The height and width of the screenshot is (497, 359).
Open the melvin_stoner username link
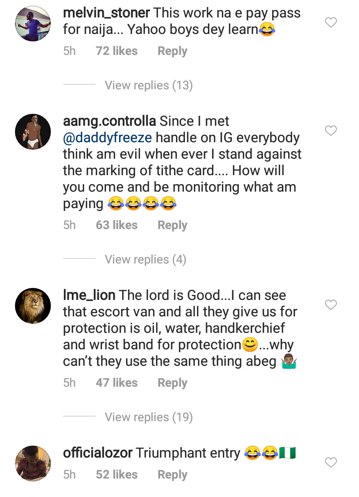point(107,13)
